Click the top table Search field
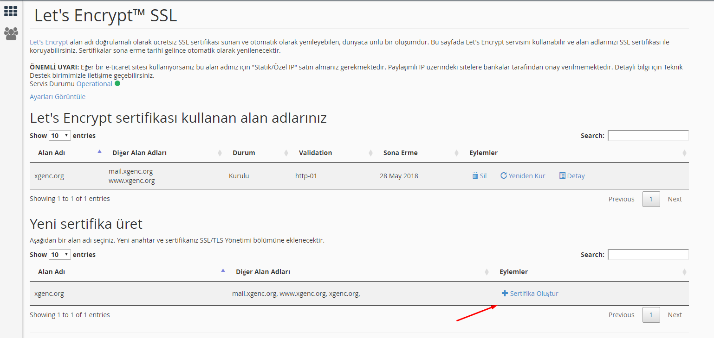The image size is (714, 338). tap(648, 136)
